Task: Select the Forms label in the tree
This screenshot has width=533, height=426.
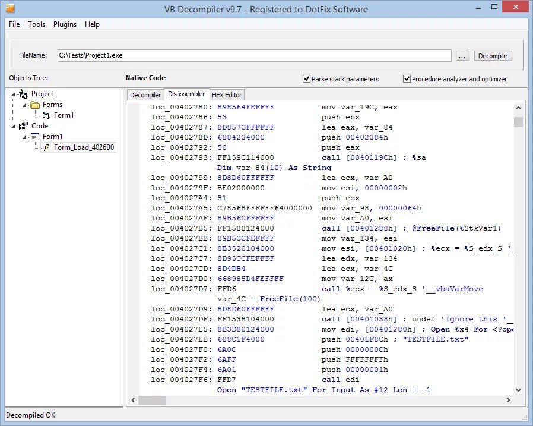Action: coord(52,105)
